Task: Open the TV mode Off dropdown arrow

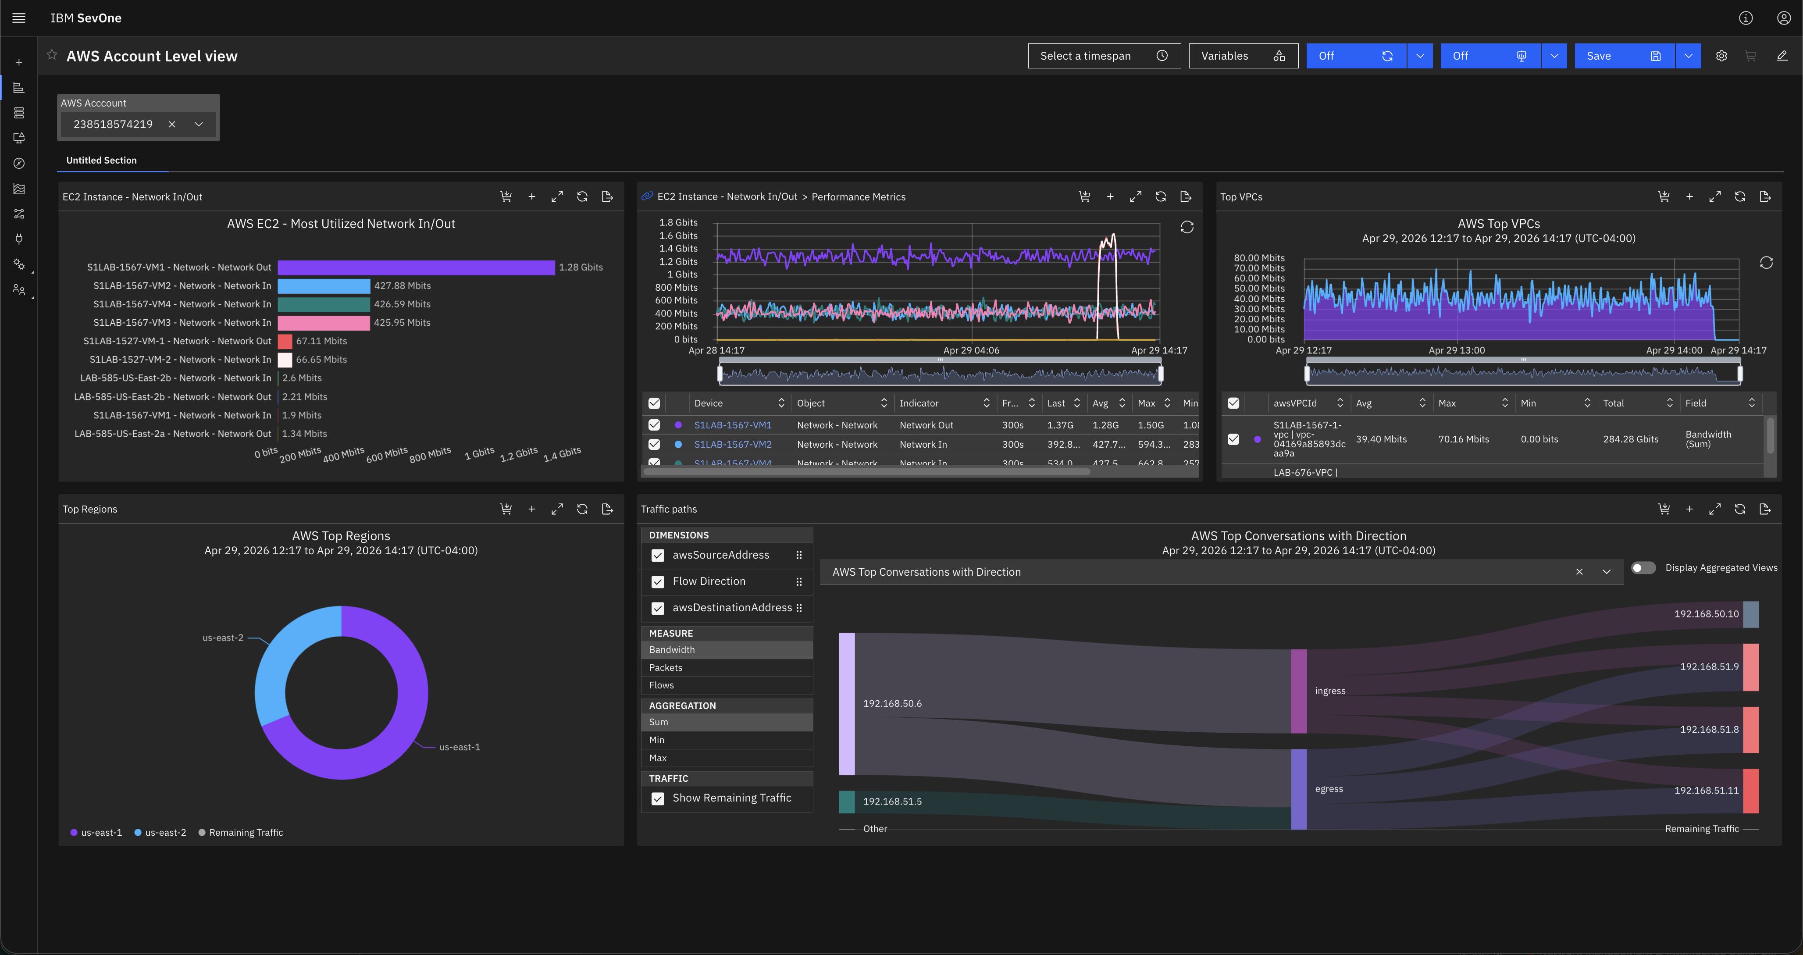Action: click(1554, 56)
